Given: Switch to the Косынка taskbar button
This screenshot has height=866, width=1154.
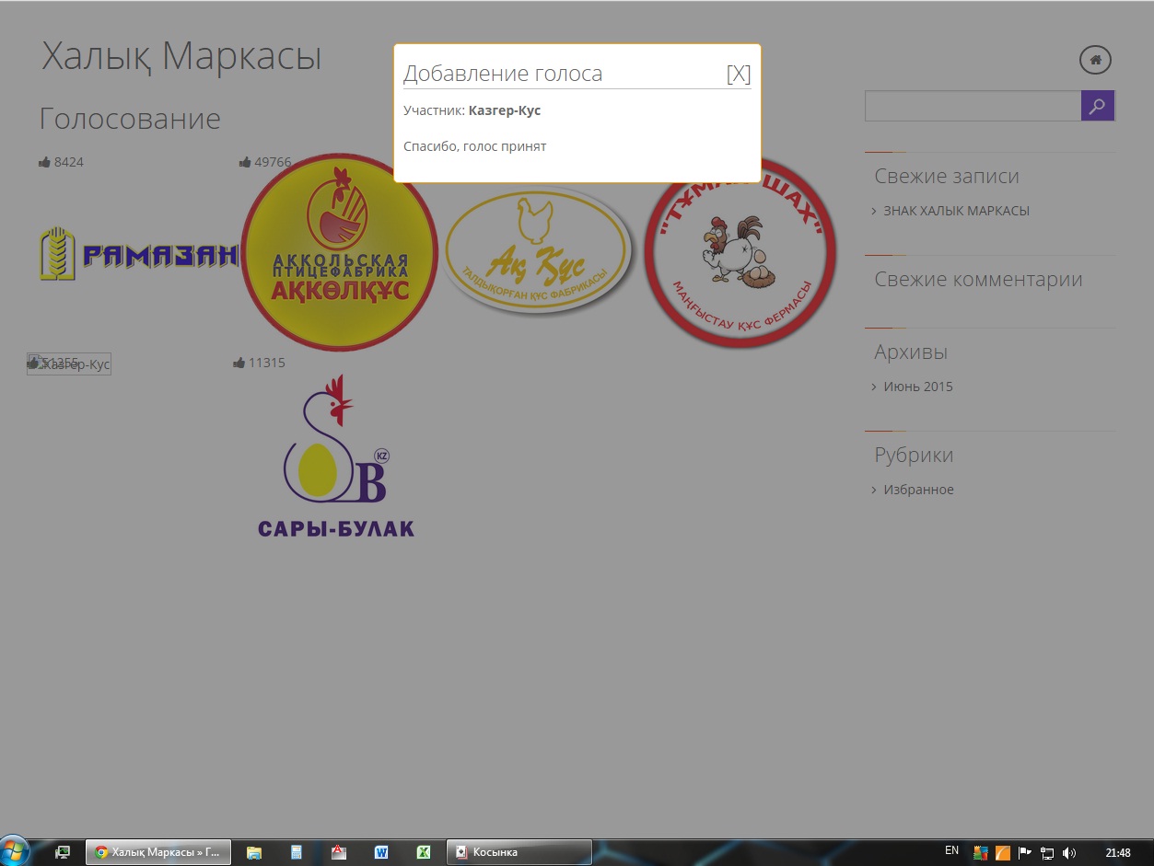Looking at the screenshot, I should click(x=519, y=852).
